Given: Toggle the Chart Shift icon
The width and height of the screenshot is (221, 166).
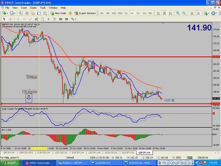Looking at the screenshot, I should [x=198, y=13].
